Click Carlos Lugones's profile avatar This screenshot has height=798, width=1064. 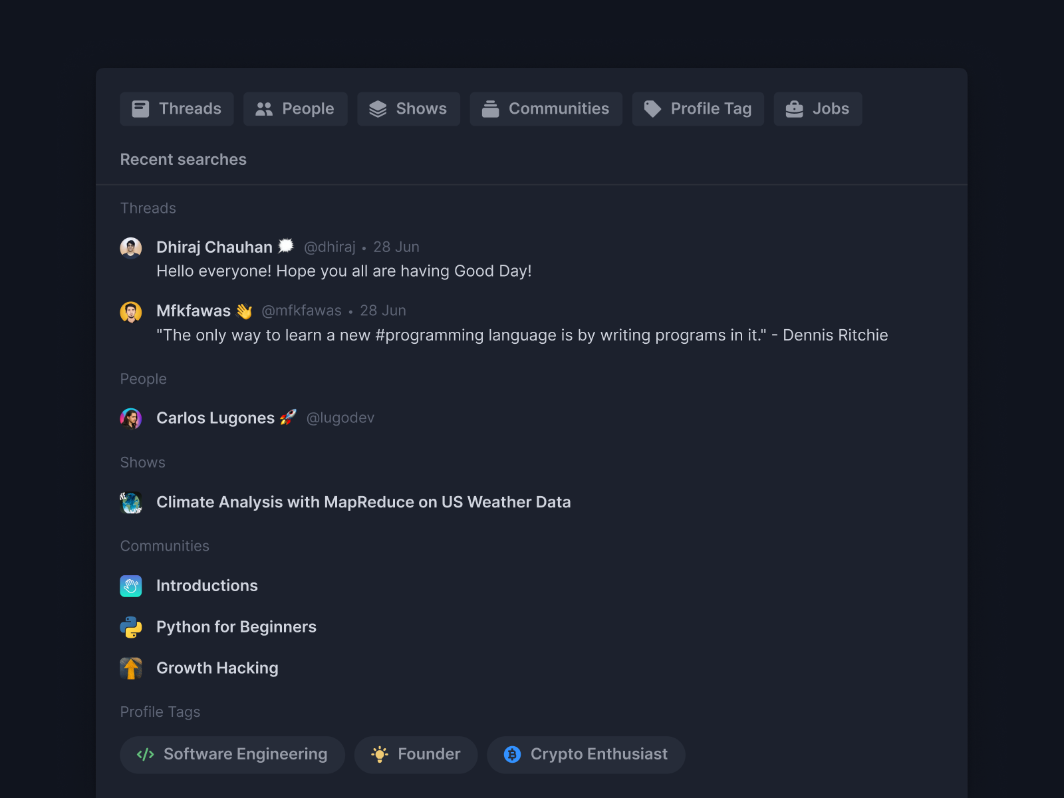click(131, 418)
